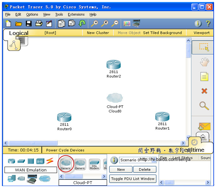
Task: Click Set Tiled Background
Action: (162, 33)
